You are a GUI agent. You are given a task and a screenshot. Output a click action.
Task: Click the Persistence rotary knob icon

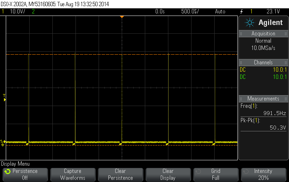[x=8, y=172]
